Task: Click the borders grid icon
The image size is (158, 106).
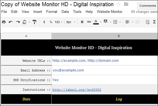Action: tap(115, 22)
